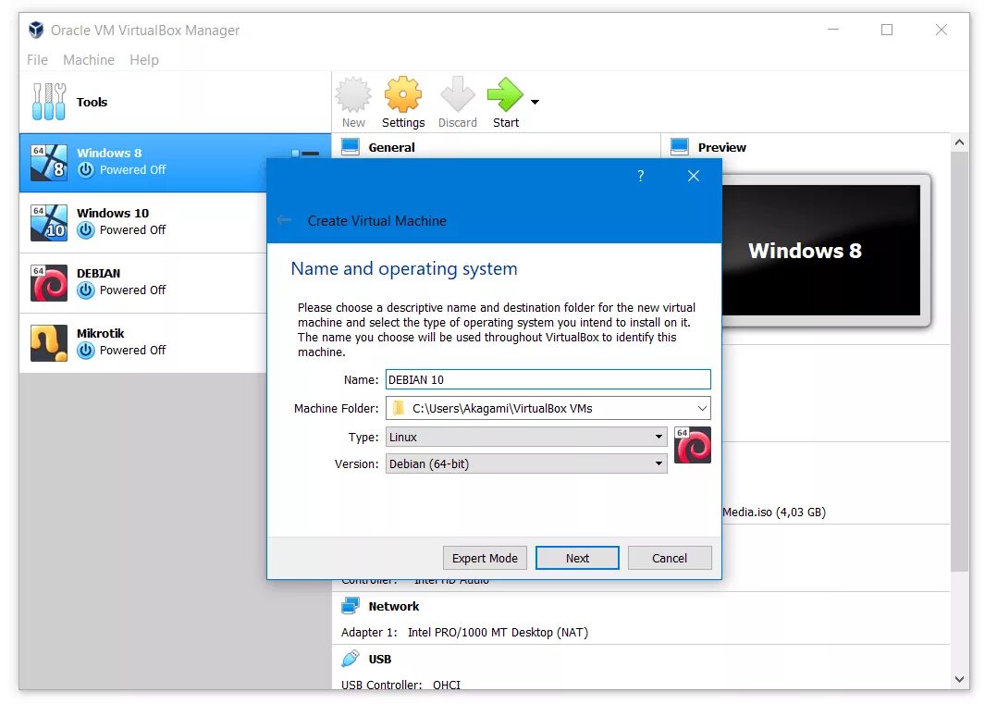Expand the Machine Folder dropdown
The image size is (997, 704).
click(701, 408)
